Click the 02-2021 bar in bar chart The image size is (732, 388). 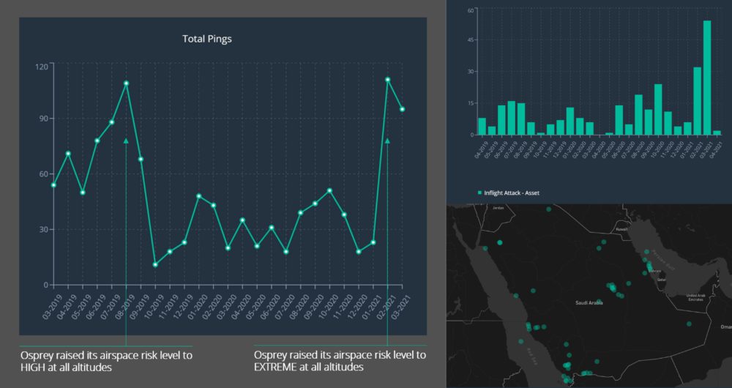[698, 101]
